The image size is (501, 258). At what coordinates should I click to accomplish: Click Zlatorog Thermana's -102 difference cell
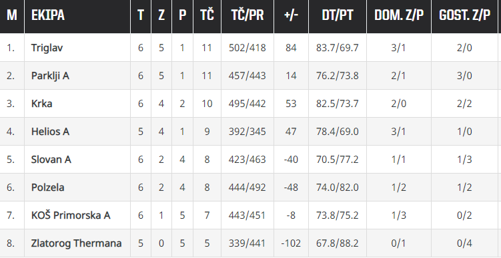pos(291,243)
